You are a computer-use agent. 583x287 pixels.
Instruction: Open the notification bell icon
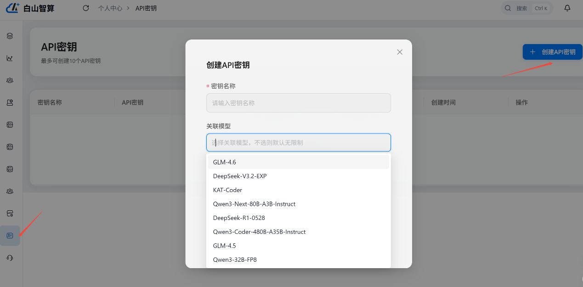pos(567,8)
